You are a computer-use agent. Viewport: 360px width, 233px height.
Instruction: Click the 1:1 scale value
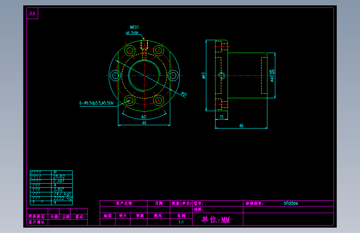tap(181, 222)
